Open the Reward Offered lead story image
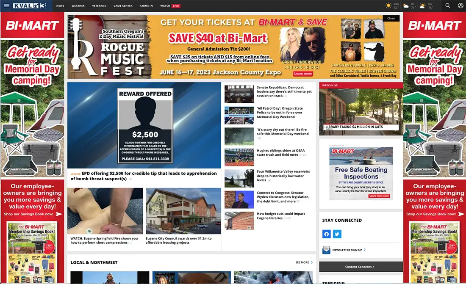This screenshot has width=466, height=284. pos(144,125)
